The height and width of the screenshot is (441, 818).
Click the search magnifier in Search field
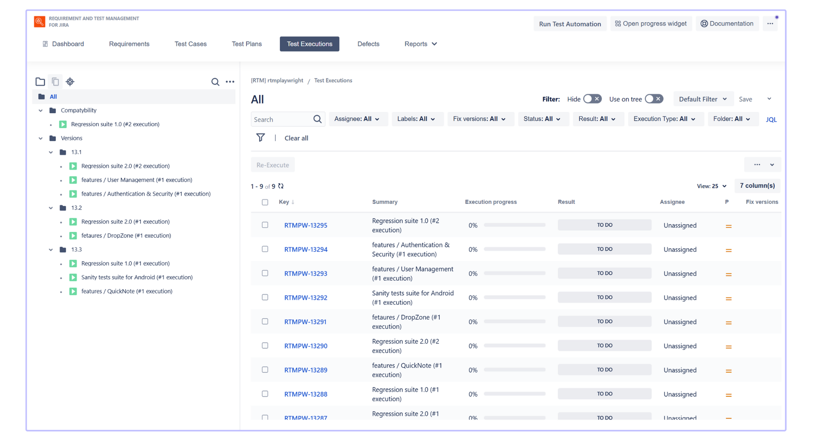317,119
